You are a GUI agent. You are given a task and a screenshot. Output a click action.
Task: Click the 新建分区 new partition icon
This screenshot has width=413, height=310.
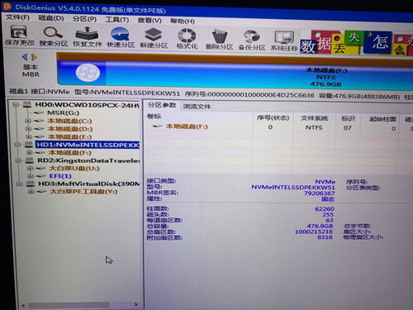click(x=154, y=38)
